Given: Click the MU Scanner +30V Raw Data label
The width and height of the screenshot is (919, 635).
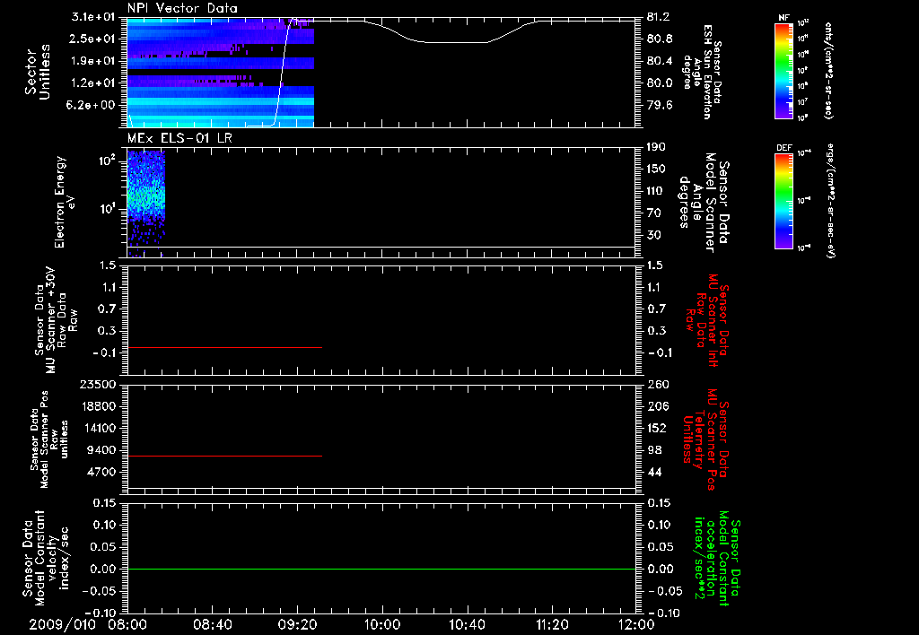Looking at the screenshot, I should 57,320.
